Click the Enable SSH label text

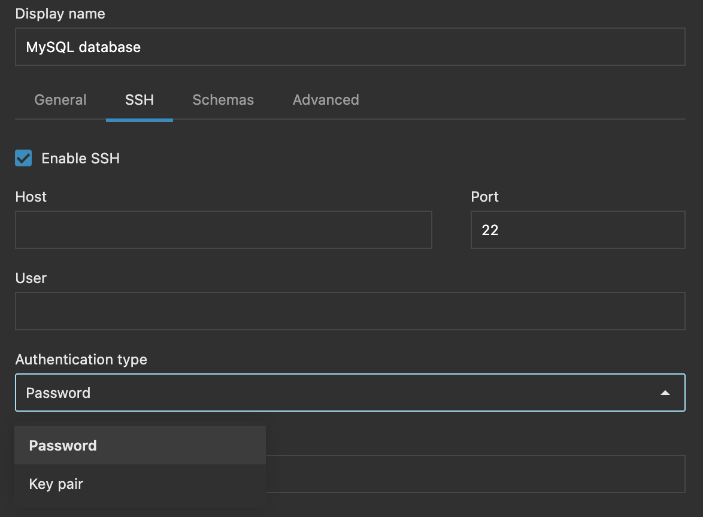(x=81, y=159)
